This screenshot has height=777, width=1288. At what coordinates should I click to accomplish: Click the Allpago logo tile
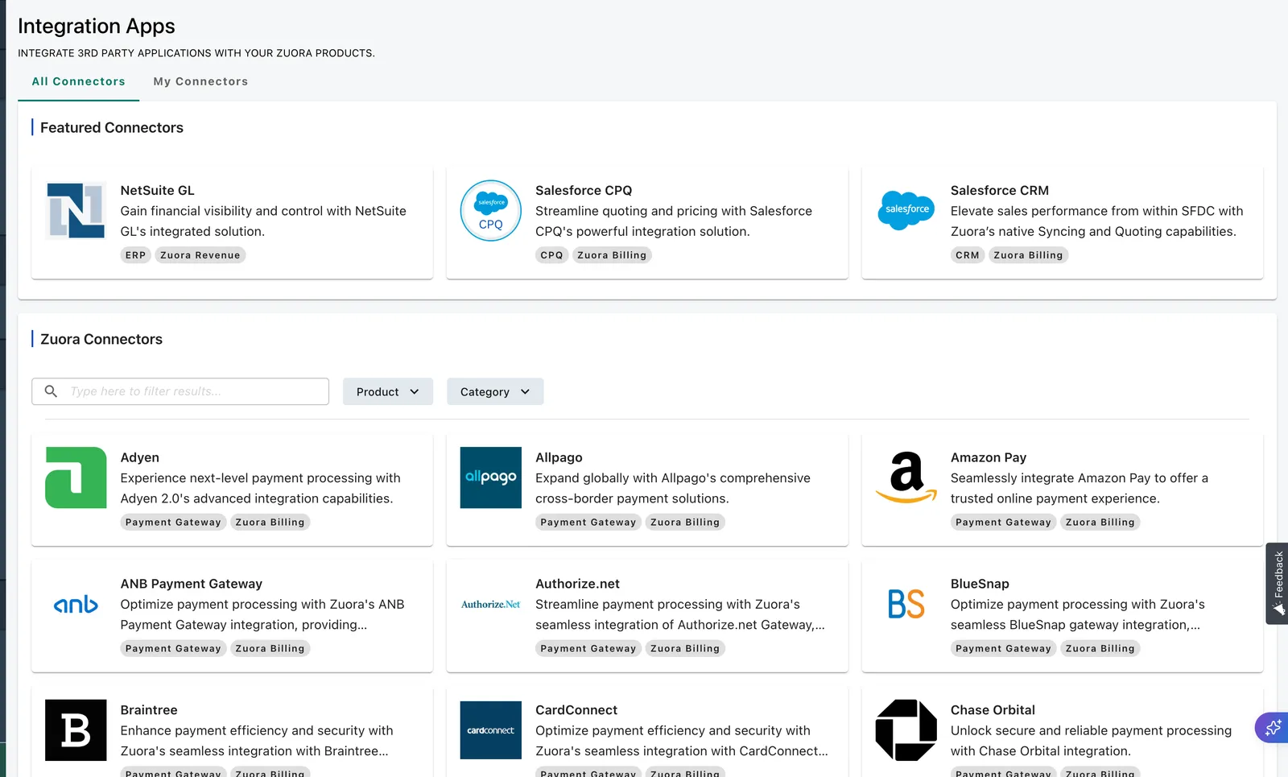491,477
